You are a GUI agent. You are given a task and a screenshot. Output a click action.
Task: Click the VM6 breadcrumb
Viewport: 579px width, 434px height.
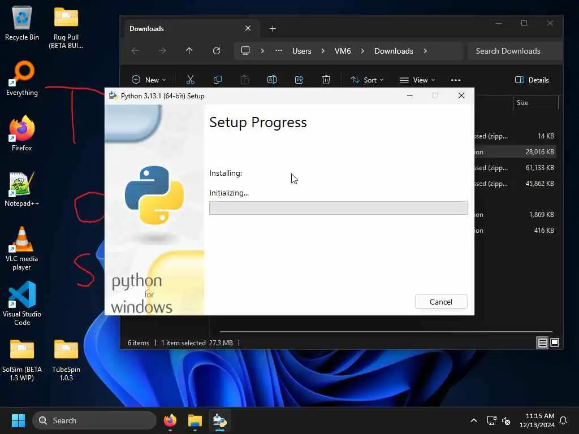[343, 51]
